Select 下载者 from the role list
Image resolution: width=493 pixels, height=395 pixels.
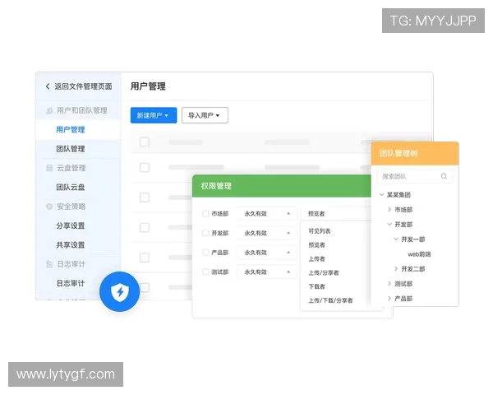pos(316,286)
